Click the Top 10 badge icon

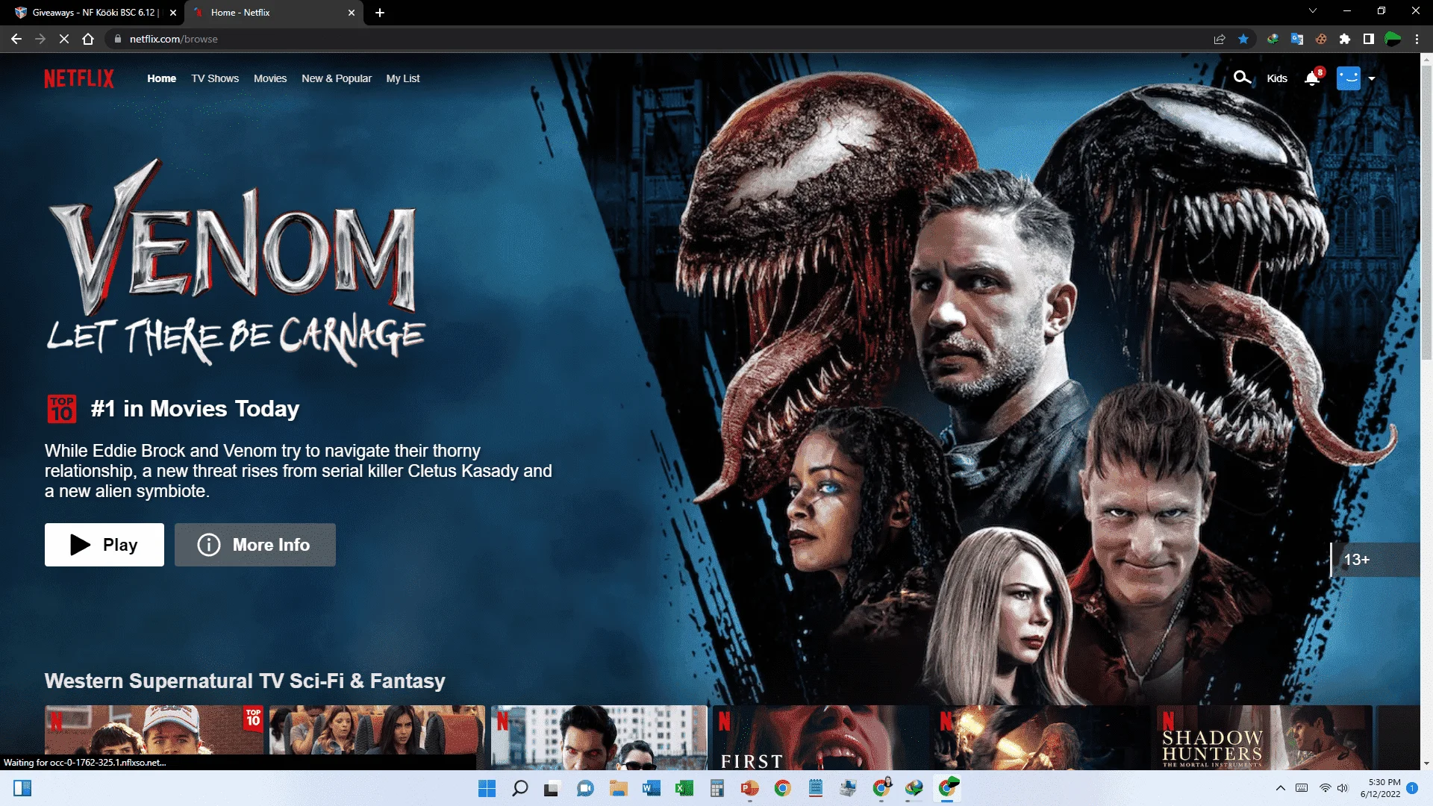(x=62, y=409)
